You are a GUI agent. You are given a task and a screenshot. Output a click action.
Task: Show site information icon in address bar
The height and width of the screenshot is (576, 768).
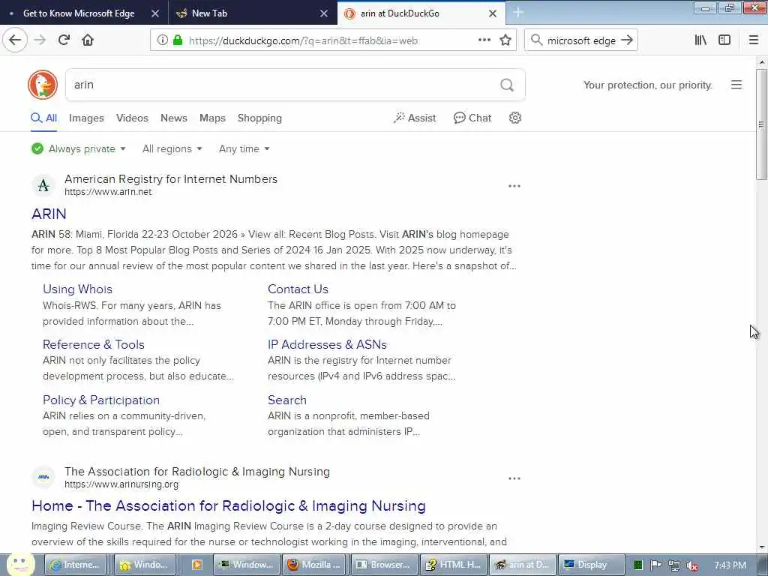coord(163,40)
